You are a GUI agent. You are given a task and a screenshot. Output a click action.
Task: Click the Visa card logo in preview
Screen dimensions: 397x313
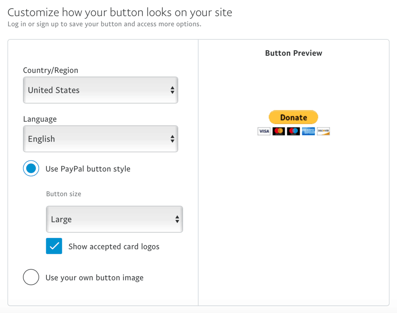(x=264, y=131)
